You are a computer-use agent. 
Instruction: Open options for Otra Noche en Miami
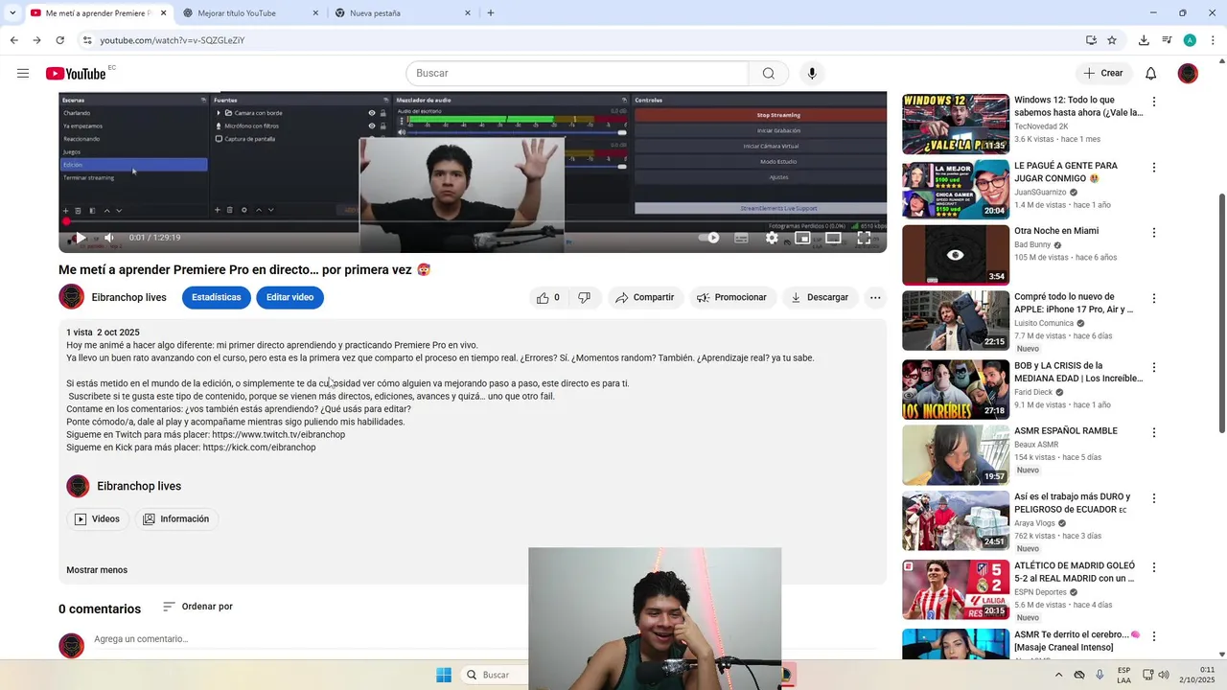[x=1154, y=233]
